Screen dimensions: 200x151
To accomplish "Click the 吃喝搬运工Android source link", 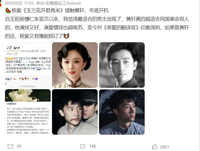I will 63,3.
